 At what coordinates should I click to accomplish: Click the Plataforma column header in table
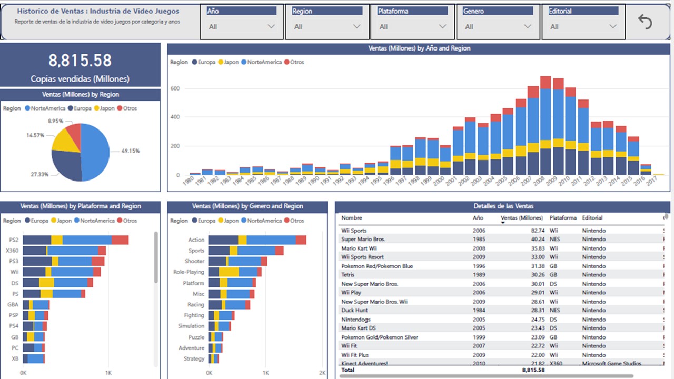pos(563,218)
